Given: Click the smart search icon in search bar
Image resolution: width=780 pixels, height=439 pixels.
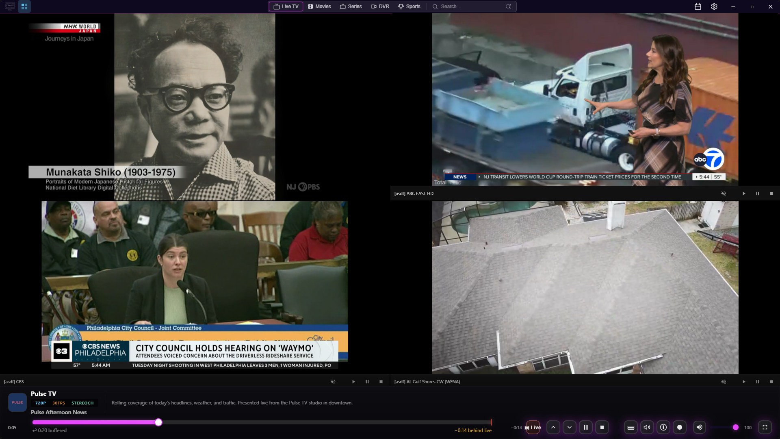Looking at the screenshot, I should tap(508, 7).
